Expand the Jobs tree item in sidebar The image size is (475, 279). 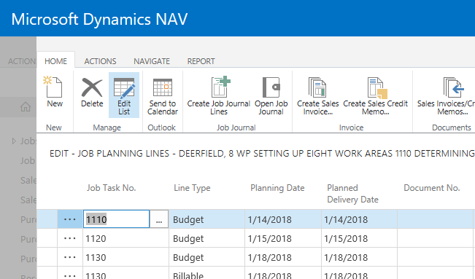[14, 141]
